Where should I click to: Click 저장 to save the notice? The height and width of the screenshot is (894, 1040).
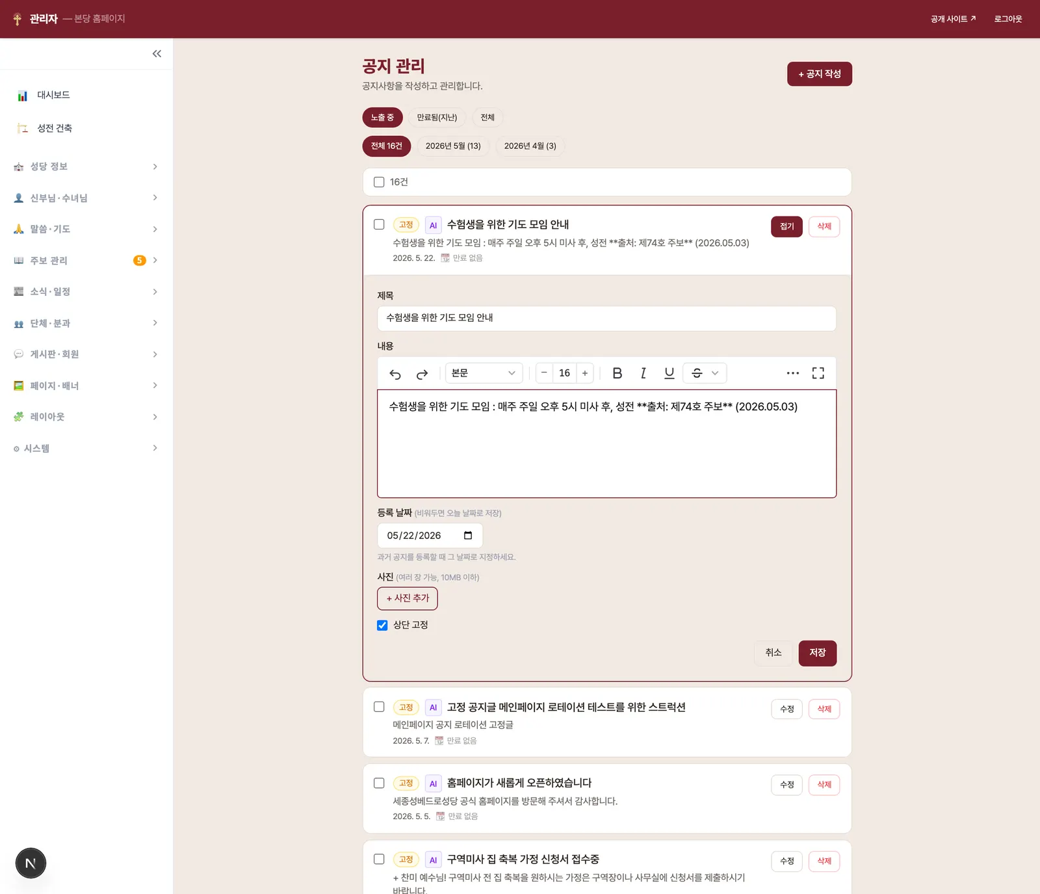coord(818,653)
